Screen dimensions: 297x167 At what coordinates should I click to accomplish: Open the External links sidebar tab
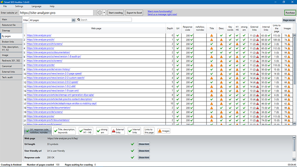pyautogui.click(x=11, y=72)
